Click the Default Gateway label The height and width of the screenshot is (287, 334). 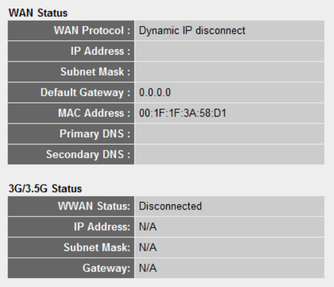pos(85,93)
